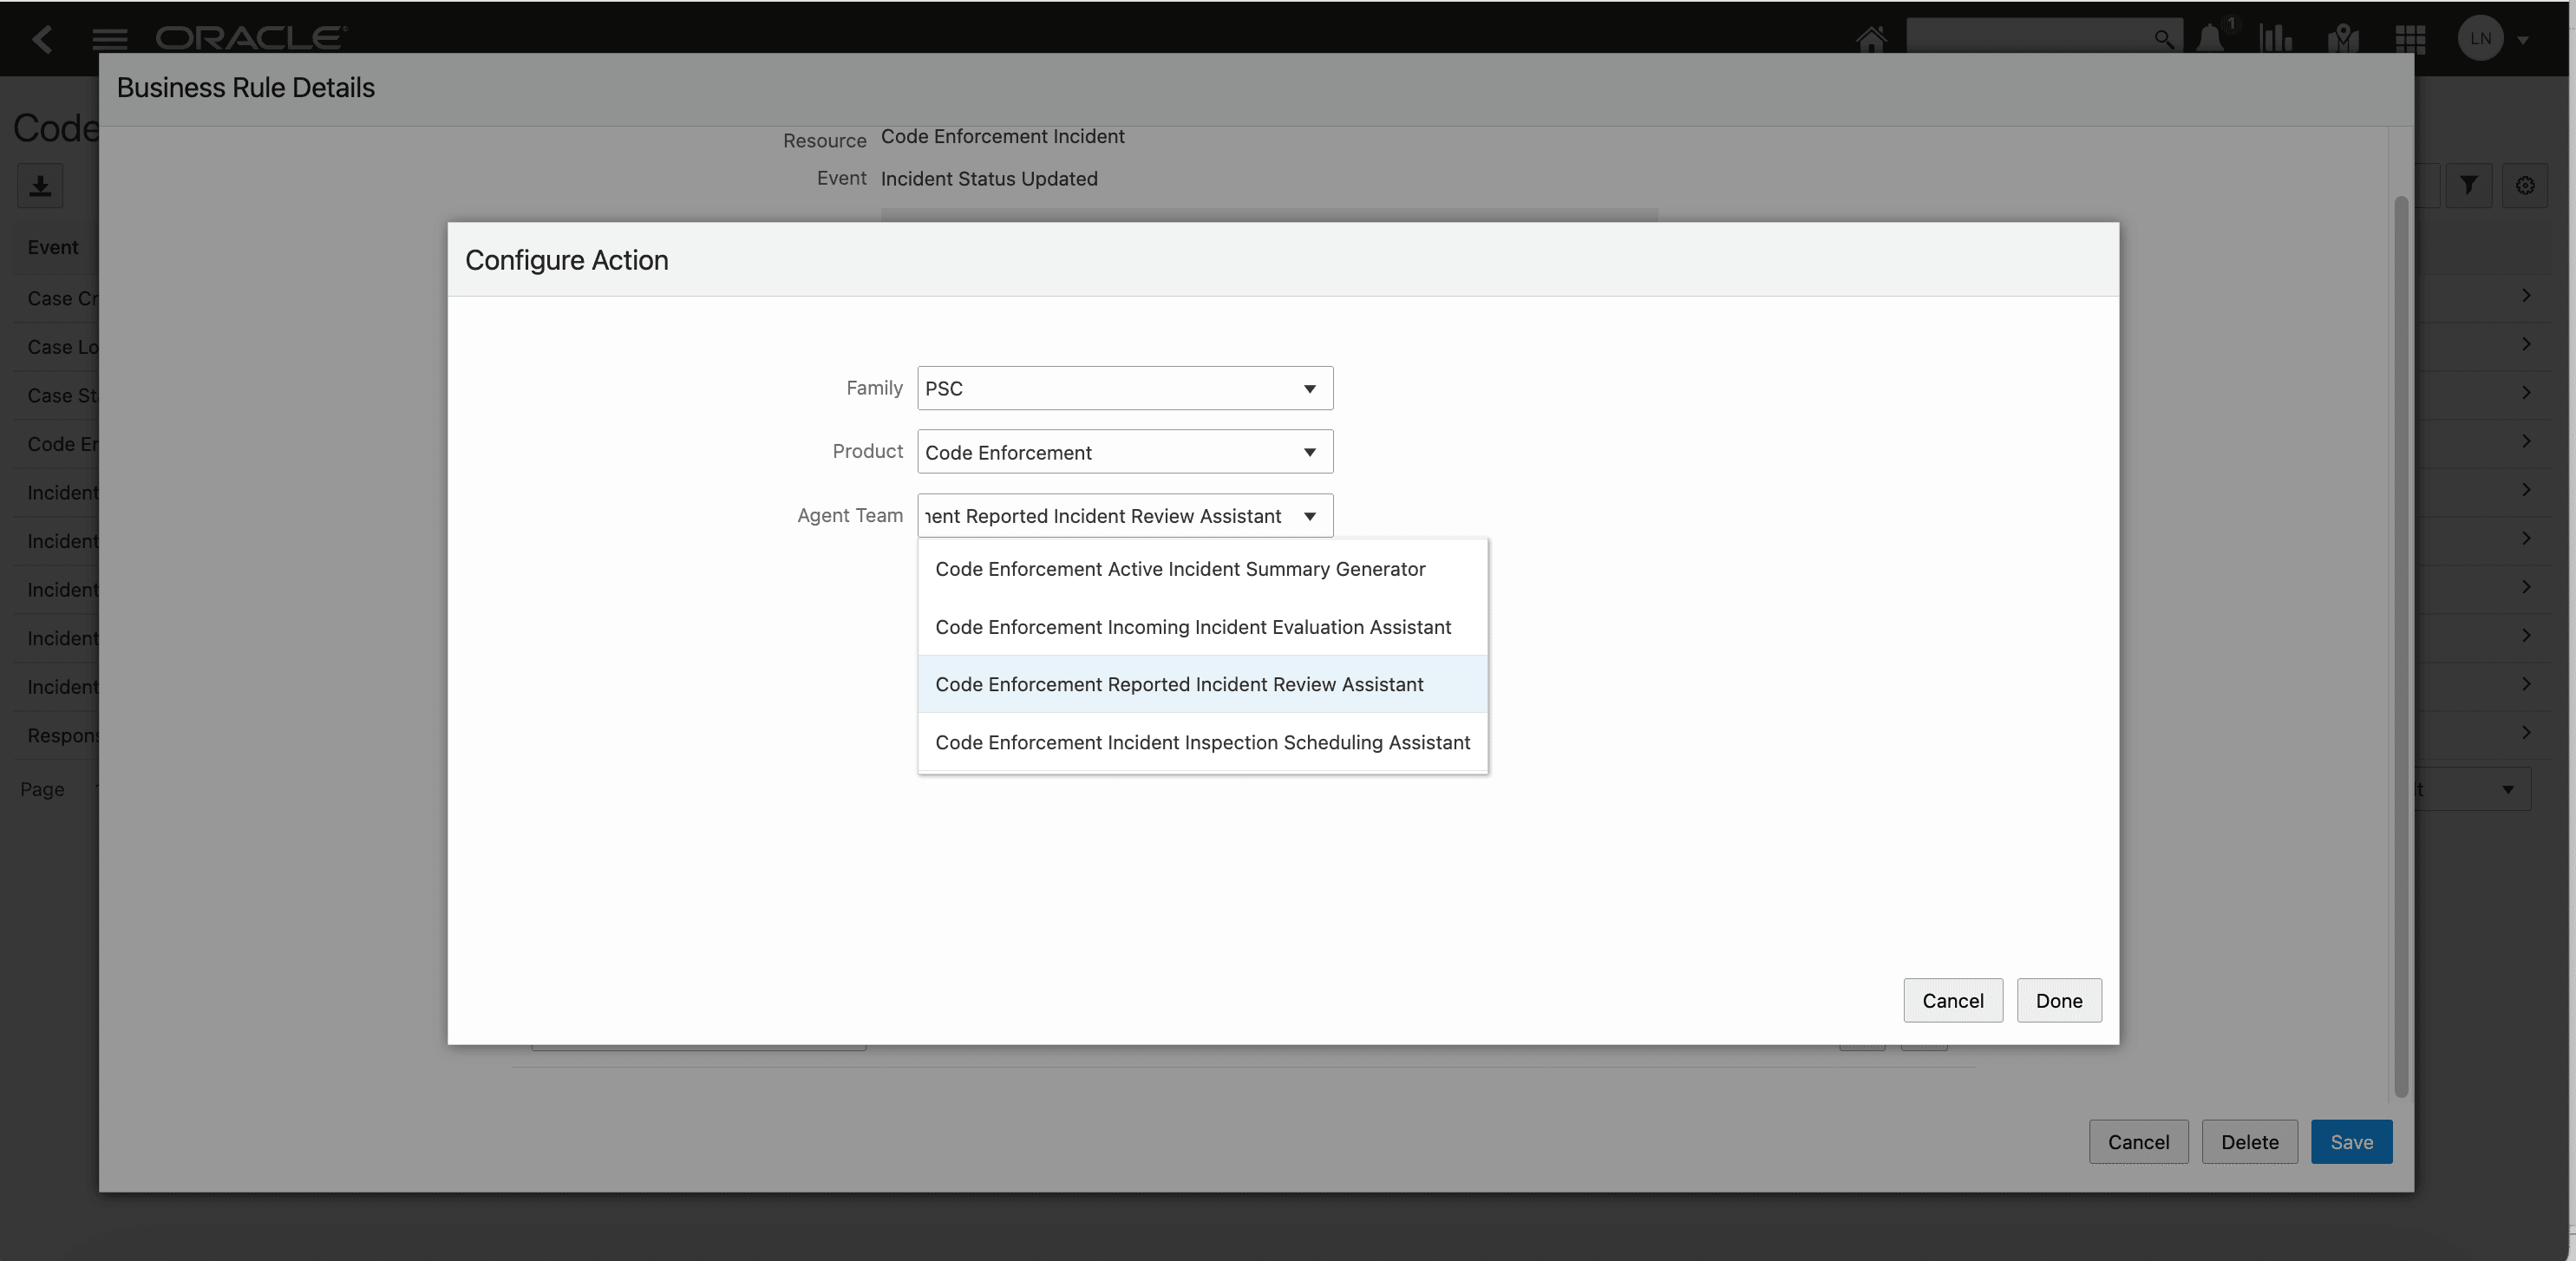Save the business rule

coord(2351,1142)
